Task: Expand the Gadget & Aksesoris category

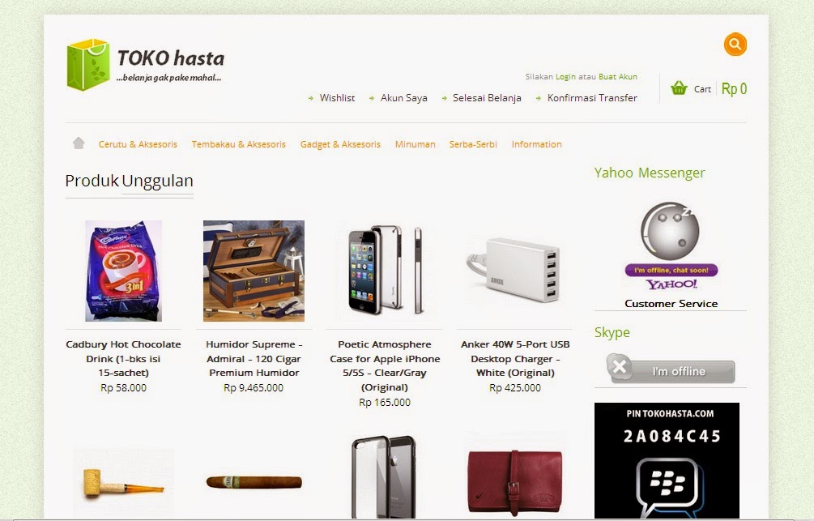Action: tap(340, 144)
